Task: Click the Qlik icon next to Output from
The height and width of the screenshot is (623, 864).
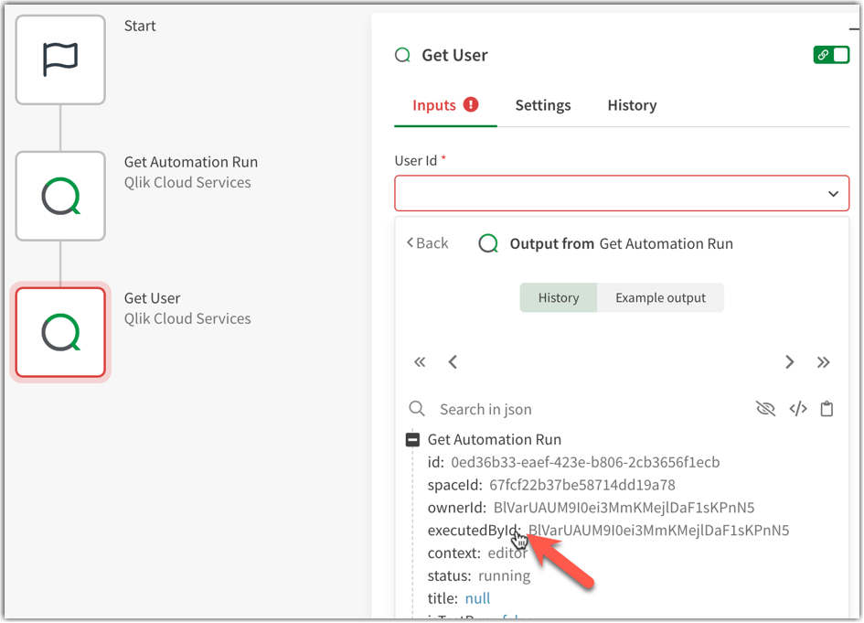Action: tap(487, 242)
